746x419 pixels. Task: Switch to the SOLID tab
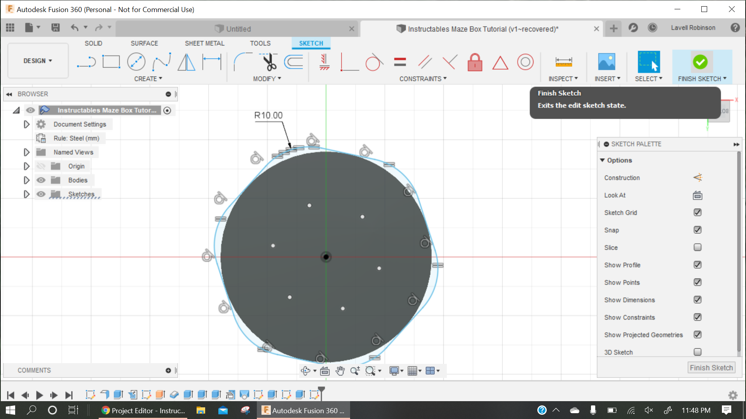[x=93, y=43]
